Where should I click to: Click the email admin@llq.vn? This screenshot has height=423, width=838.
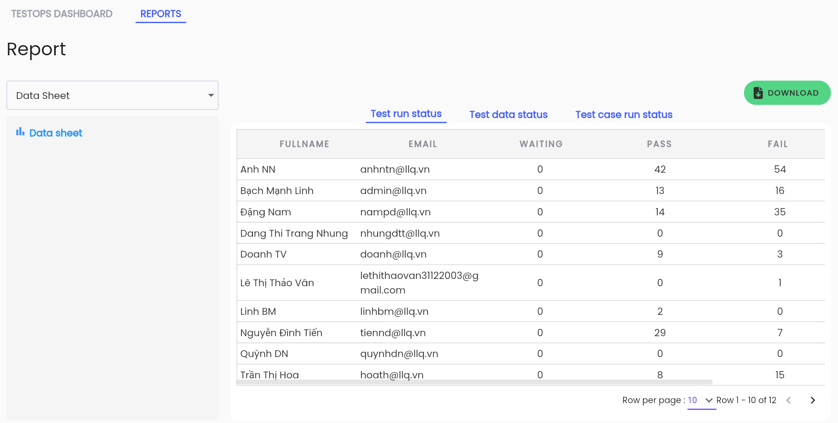click(x=394, y=191)
